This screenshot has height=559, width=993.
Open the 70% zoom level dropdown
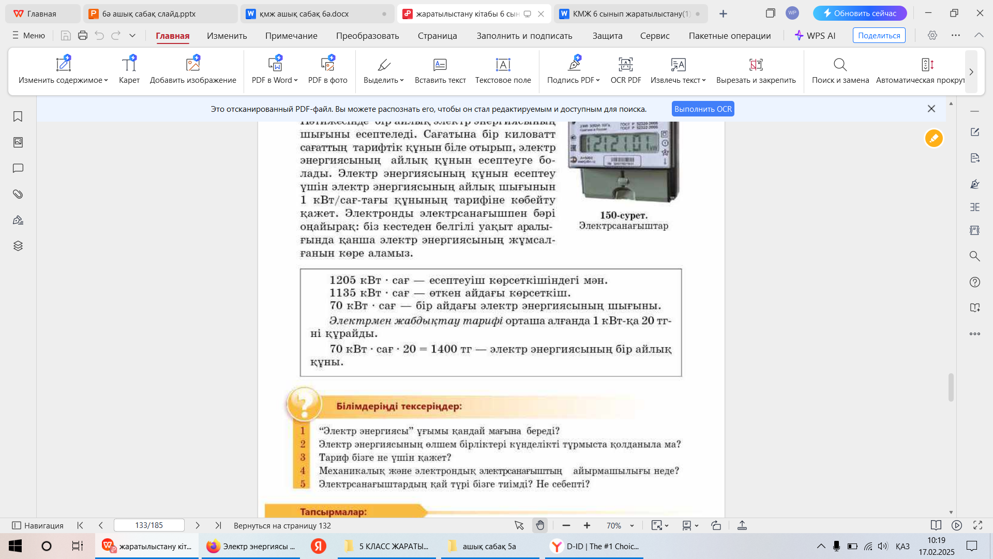(x=632, y=526)
